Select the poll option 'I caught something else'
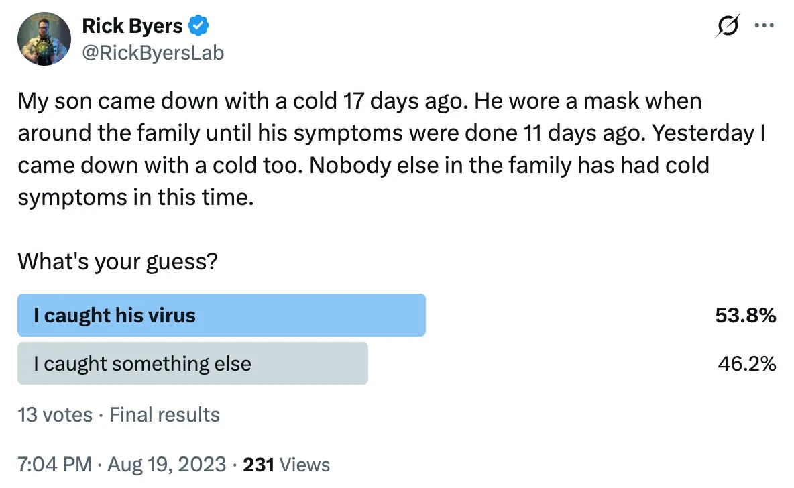794x488 pixels. pyautogui.click(x=192, y=363)
